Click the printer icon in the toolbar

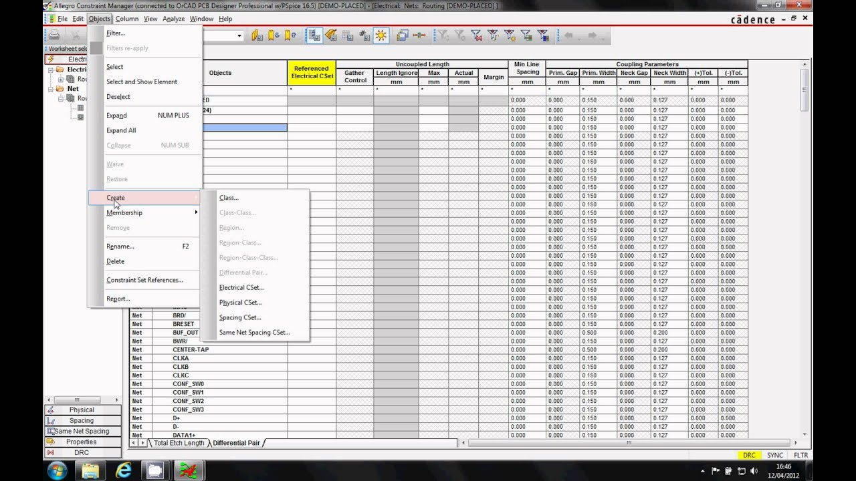pos(54,35)
